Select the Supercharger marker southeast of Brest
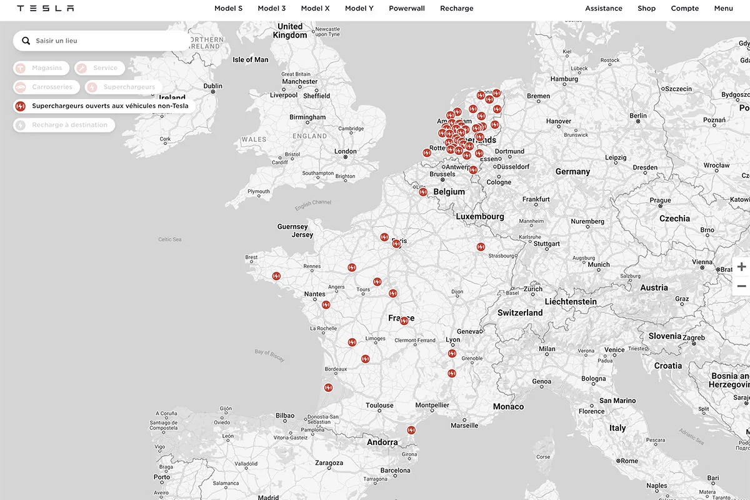Screen dimensions: 750x500 (276, 276)
